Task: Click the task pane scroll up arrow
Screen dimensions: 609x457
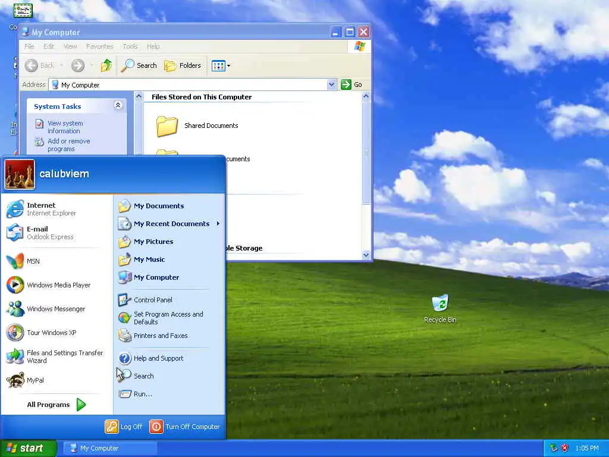Action: [139, 96]
